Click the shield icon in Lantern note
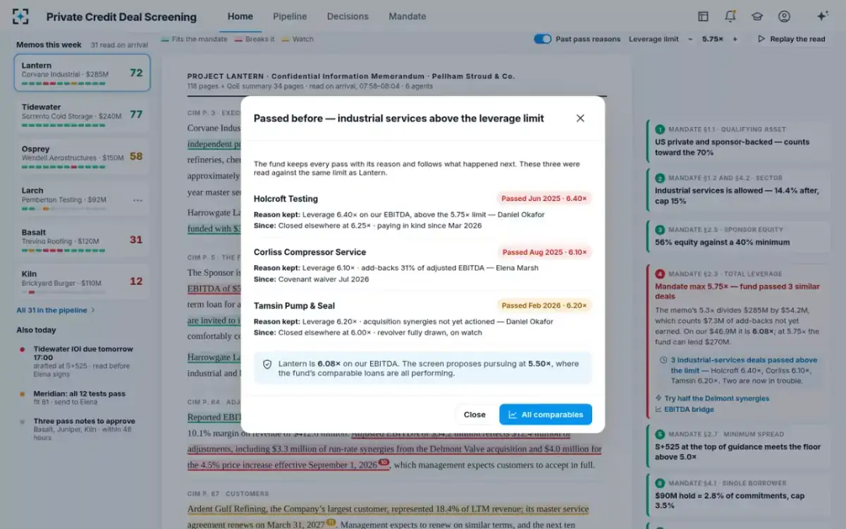 [267, 364]
